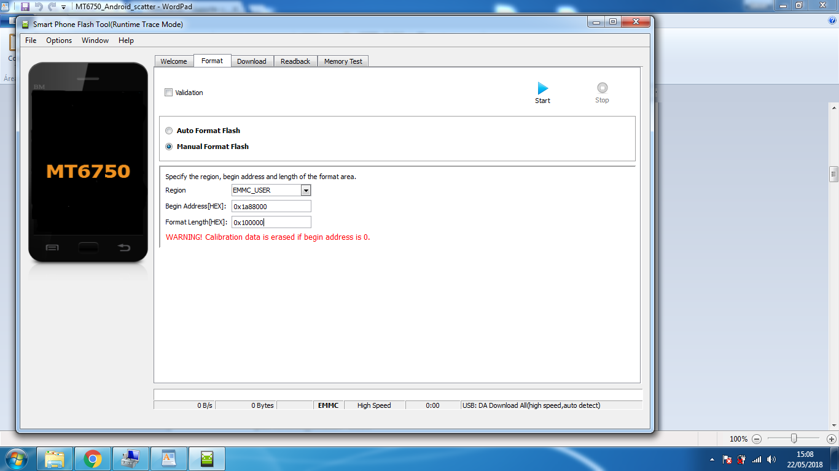839x471 pixels.
Task: Toggle the Validation checkbox
Action: (x=169, y=93)
